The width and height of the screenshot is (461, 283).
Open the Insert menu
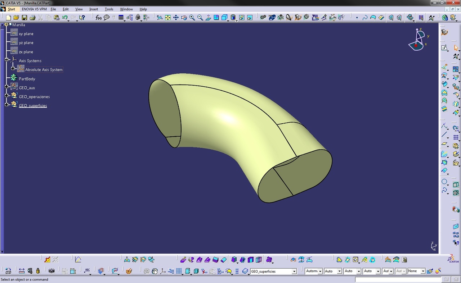pos(94,9)
